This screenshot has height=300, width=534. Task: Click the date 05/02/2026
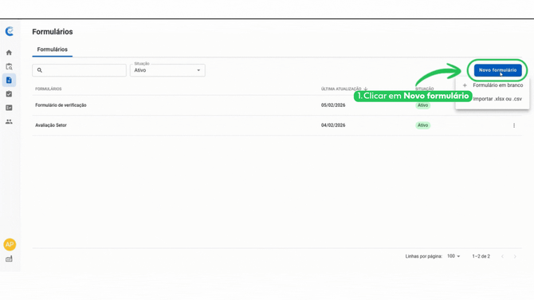click(x=333, y=105)
